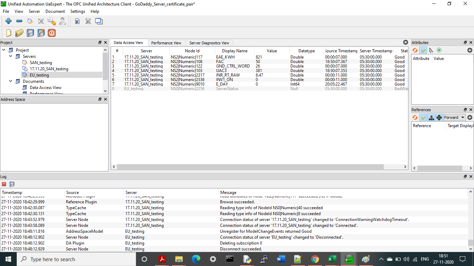Save the project using the floppy disk icon
The height and width of the screenshot is (266, 474).
(x=31, y=33)
